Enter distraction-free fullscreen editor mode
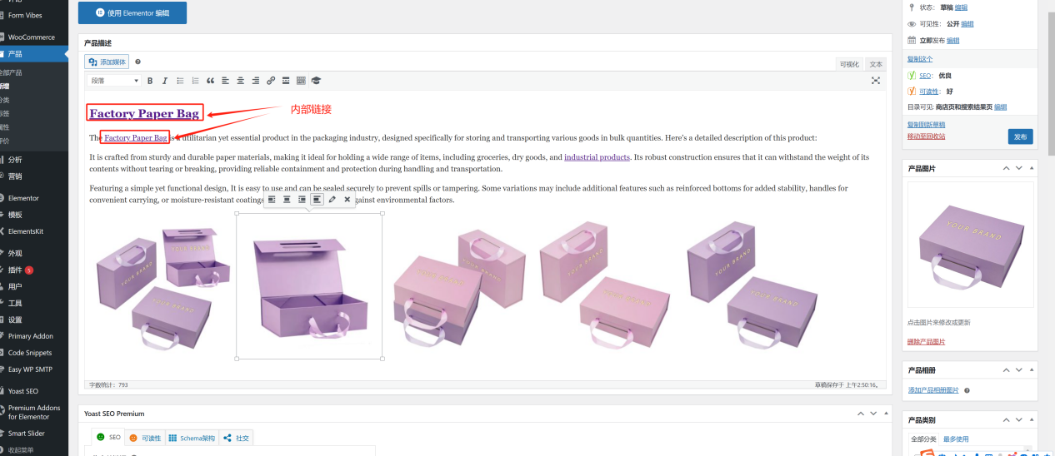Image resolution: width=1055 pixels, height=456 pixels. click(876, 81)
